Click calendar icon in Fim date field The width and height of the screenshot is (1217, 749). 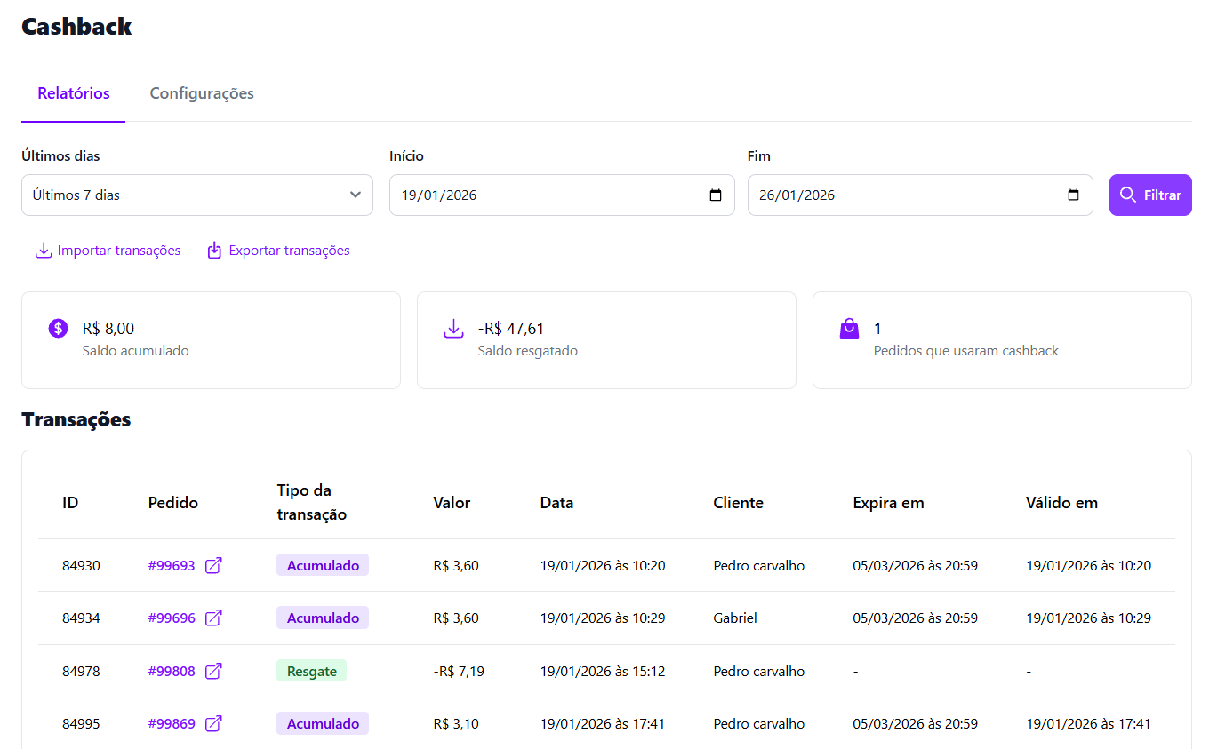point(1073,195)
